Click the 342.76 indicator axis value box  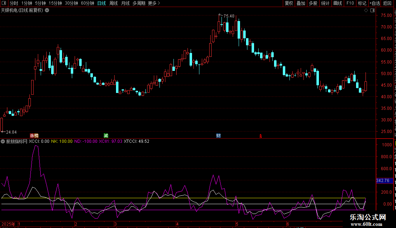click(x=384, y=181)
